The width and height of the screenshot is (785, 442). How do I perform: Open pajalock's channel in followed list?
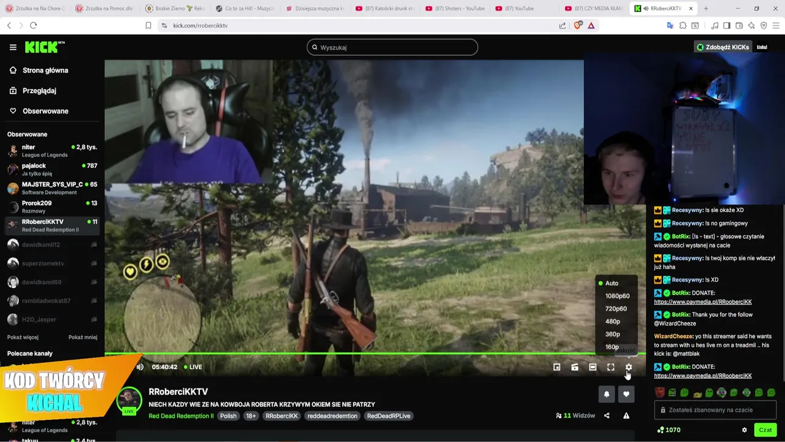pyautogui.click(x=52, y=169)
